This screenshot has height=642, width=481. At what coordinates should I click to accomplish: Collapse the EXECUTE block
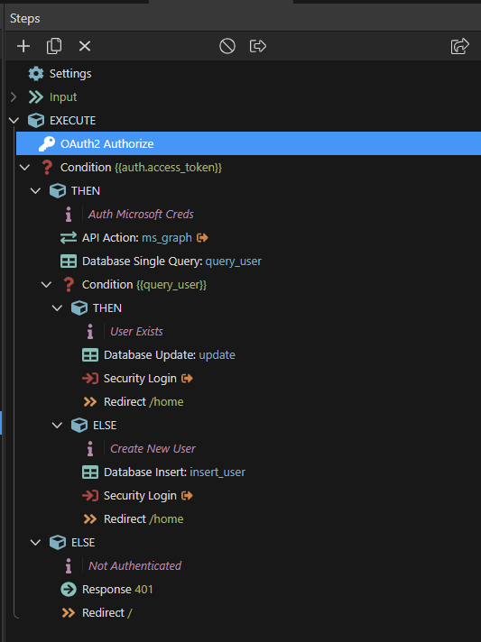pos(14,121)
